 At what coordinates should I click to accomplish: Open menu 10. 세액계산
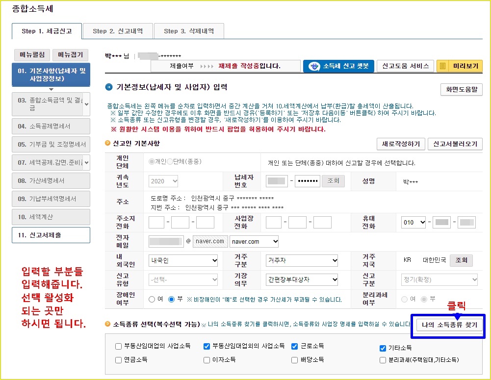(x=51, y=217)
